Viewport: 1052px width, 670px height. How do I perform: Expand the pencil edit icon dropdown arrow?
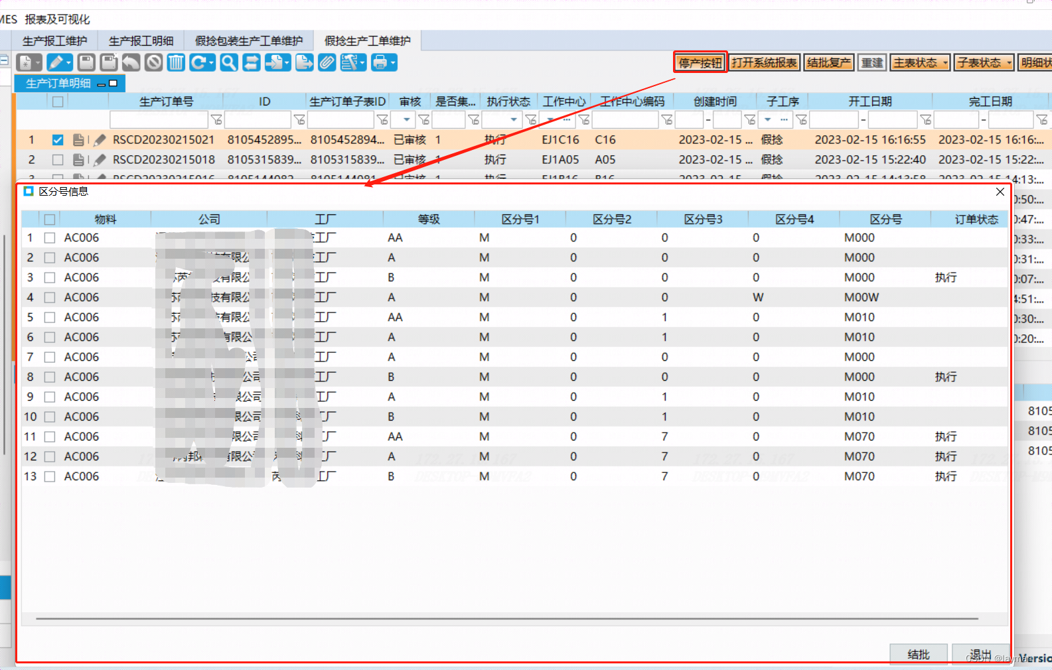(69, 62)
